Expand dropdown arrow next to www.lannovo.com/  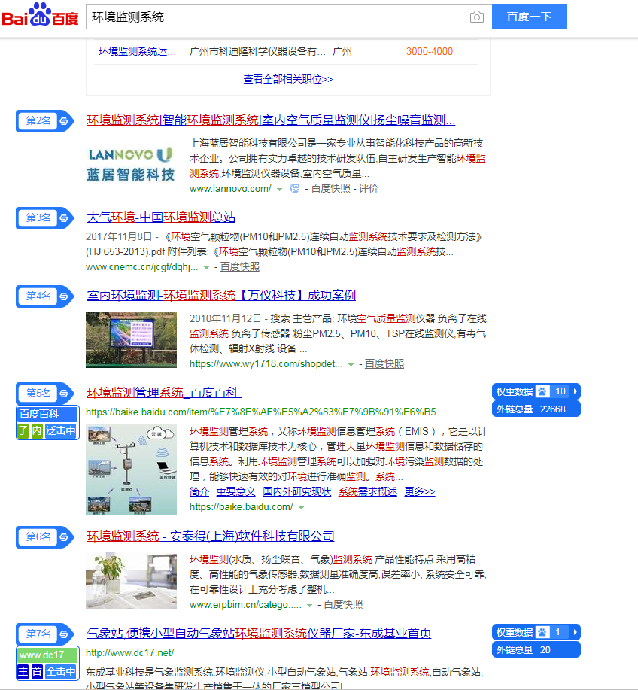coord(279,189)
